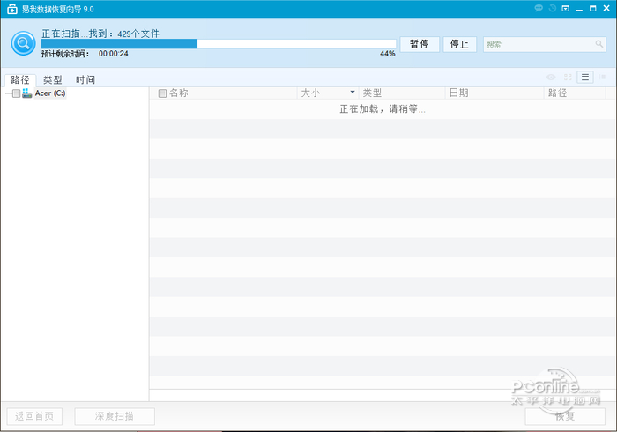Click the 返回首页 button
Screen dimensions: 617x432
[34, 416]
